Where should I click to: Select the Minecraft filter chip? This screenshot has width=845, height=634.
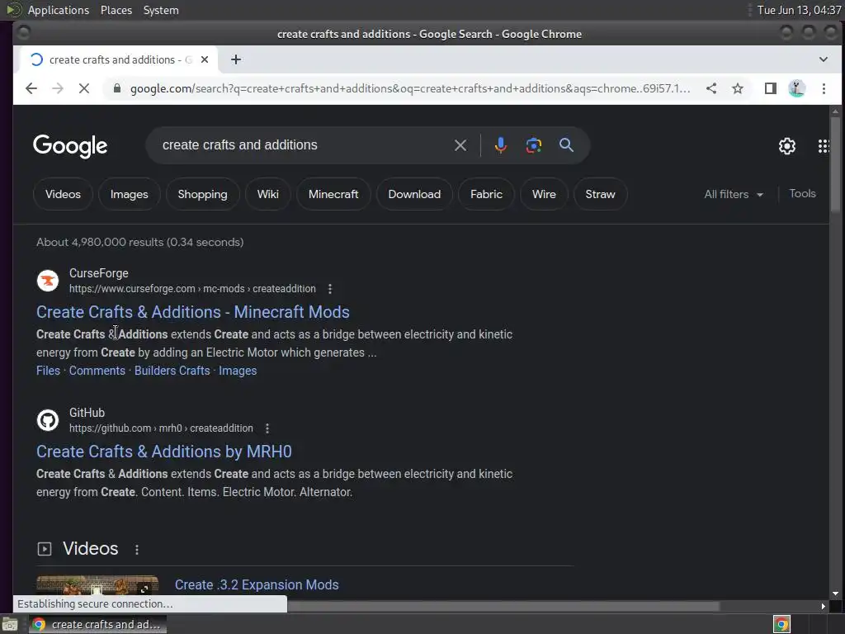point(333,195)
